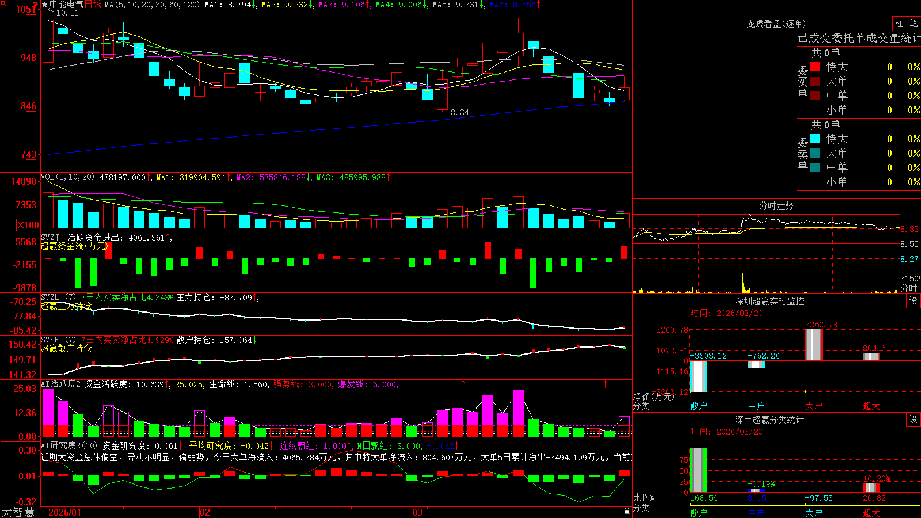Toggle the 笔 tick display mode
Image resolution: width=921 pixels, height=518 pixels.
point(914,24)
